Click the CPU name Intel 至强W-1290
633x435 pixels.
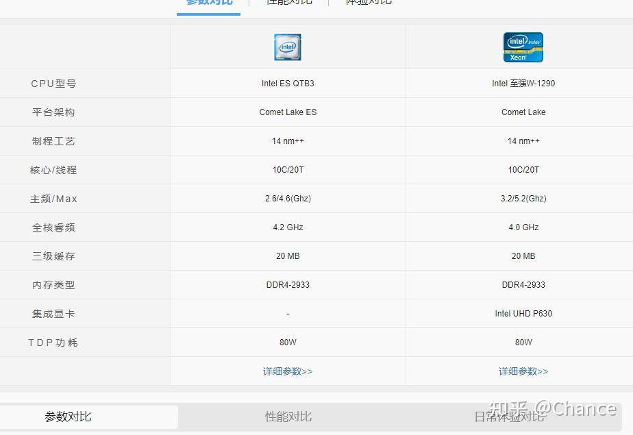coord(523,84)
